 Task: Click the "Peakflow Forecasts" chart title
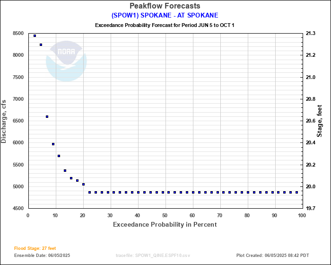click(x=165, y=6)
